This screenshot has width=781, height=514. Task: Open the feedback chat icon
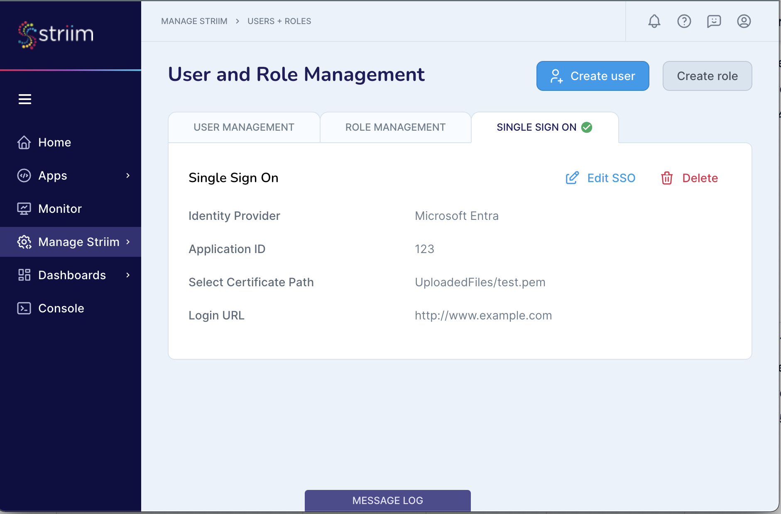point(714,21)
